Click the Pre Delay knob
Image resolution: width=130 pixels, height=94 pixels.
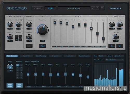coord(112,25)
